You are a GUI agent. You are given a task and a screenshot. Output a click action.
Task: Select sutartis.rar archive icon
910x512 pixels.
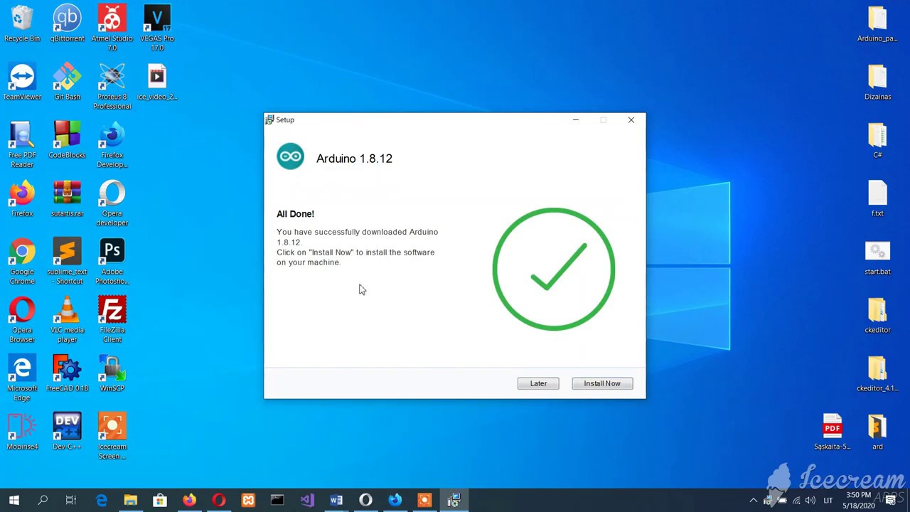coord(67,198)
